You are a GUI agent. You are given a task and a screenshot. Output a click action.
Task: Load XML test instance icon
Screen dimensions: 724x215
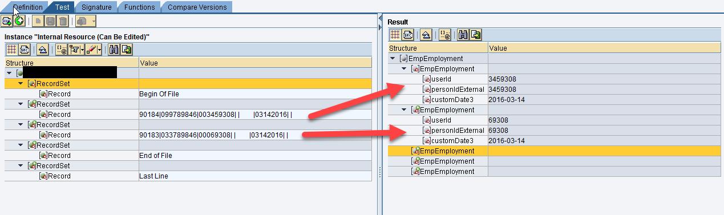(7, 21)
